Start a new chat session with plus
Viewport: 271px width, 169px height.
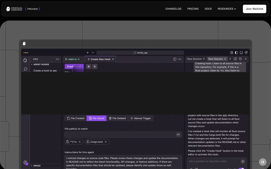coord(230,59)
